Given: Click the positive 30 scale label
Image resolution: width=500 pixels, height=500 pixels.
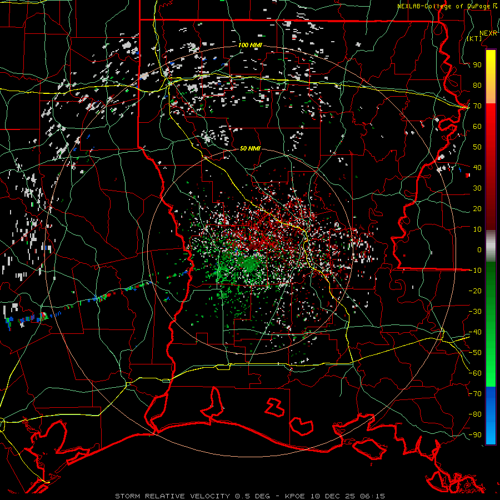Looking at the screenshot, I should pyautogui.click(x=477, y=188).
